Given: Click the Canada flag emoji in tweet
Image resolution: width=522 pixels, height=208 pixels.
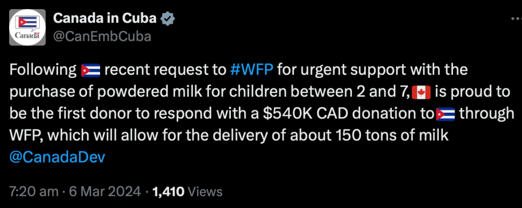Looking at the screenshot, I should 421,92.
